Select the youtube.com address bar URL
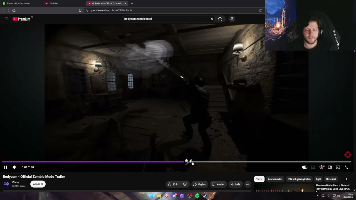The image size is (356, 200). pos(111,10)
